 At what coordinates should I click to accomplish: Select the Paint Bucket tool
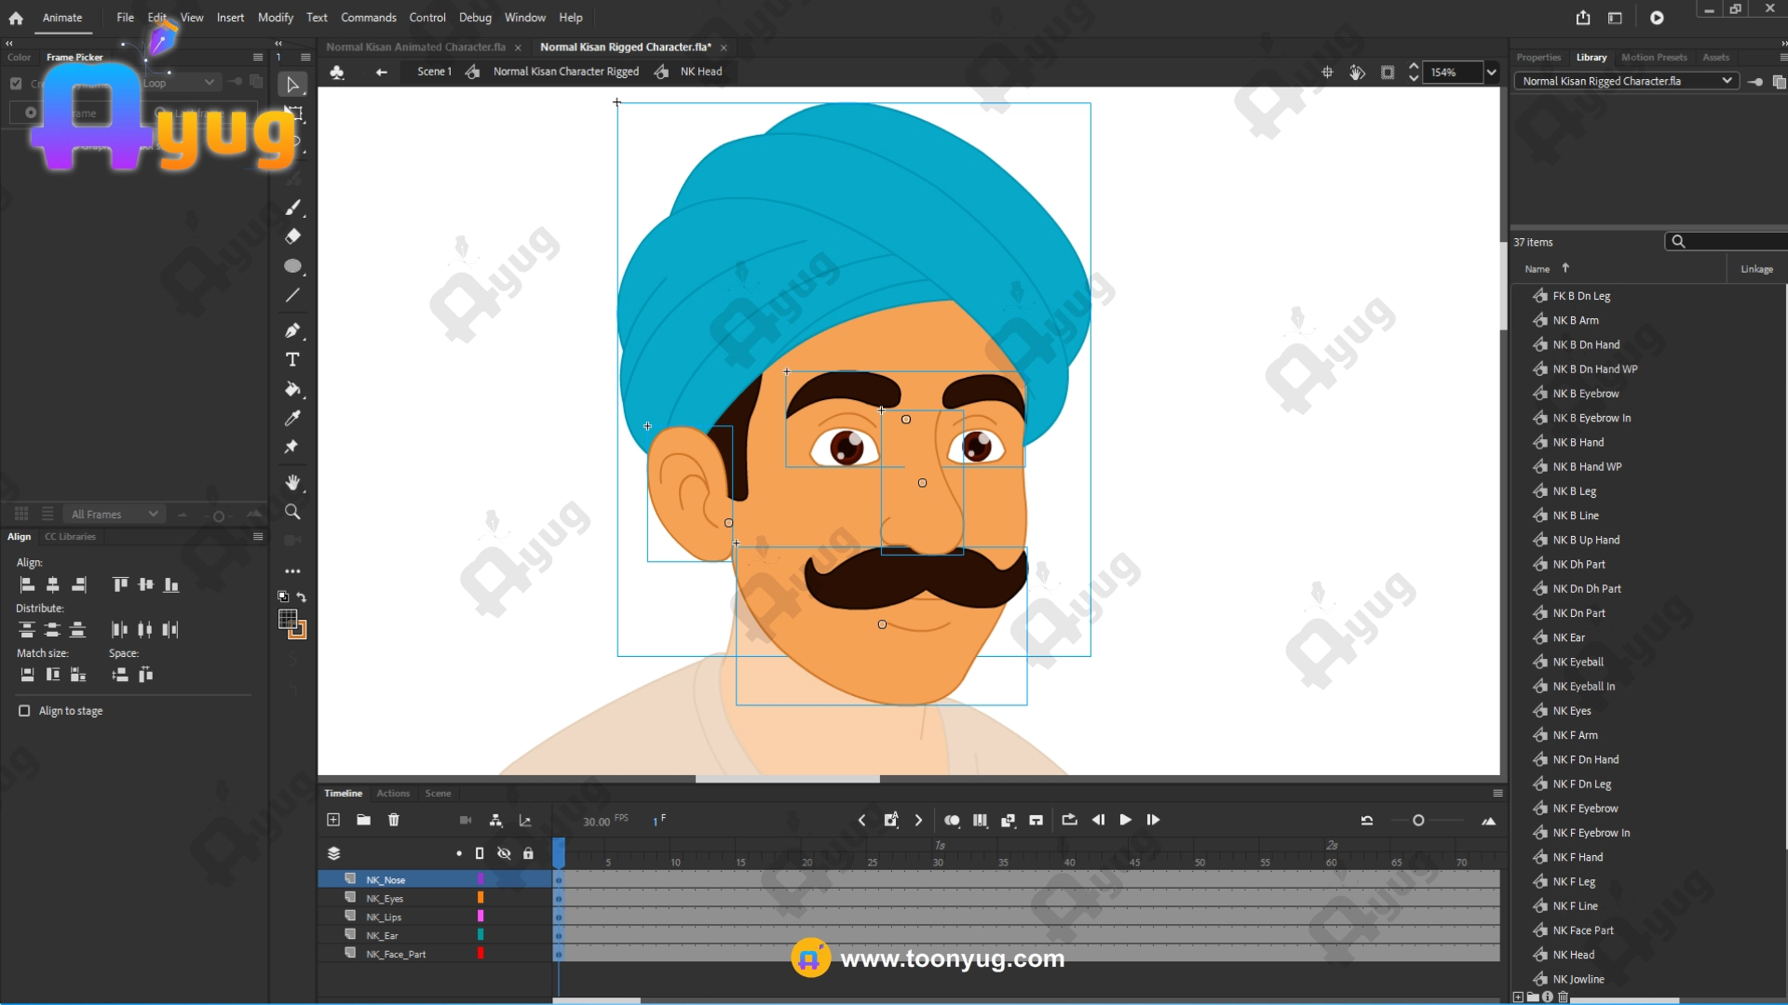pyautogui.click(x=292, y=389)
